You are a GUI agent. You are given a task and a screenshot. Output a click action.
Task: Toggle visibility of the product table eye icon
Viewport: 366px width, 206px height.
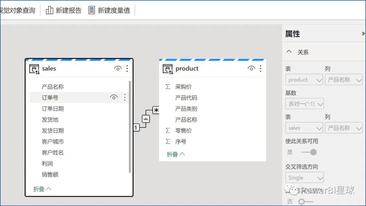click(251, 68)
